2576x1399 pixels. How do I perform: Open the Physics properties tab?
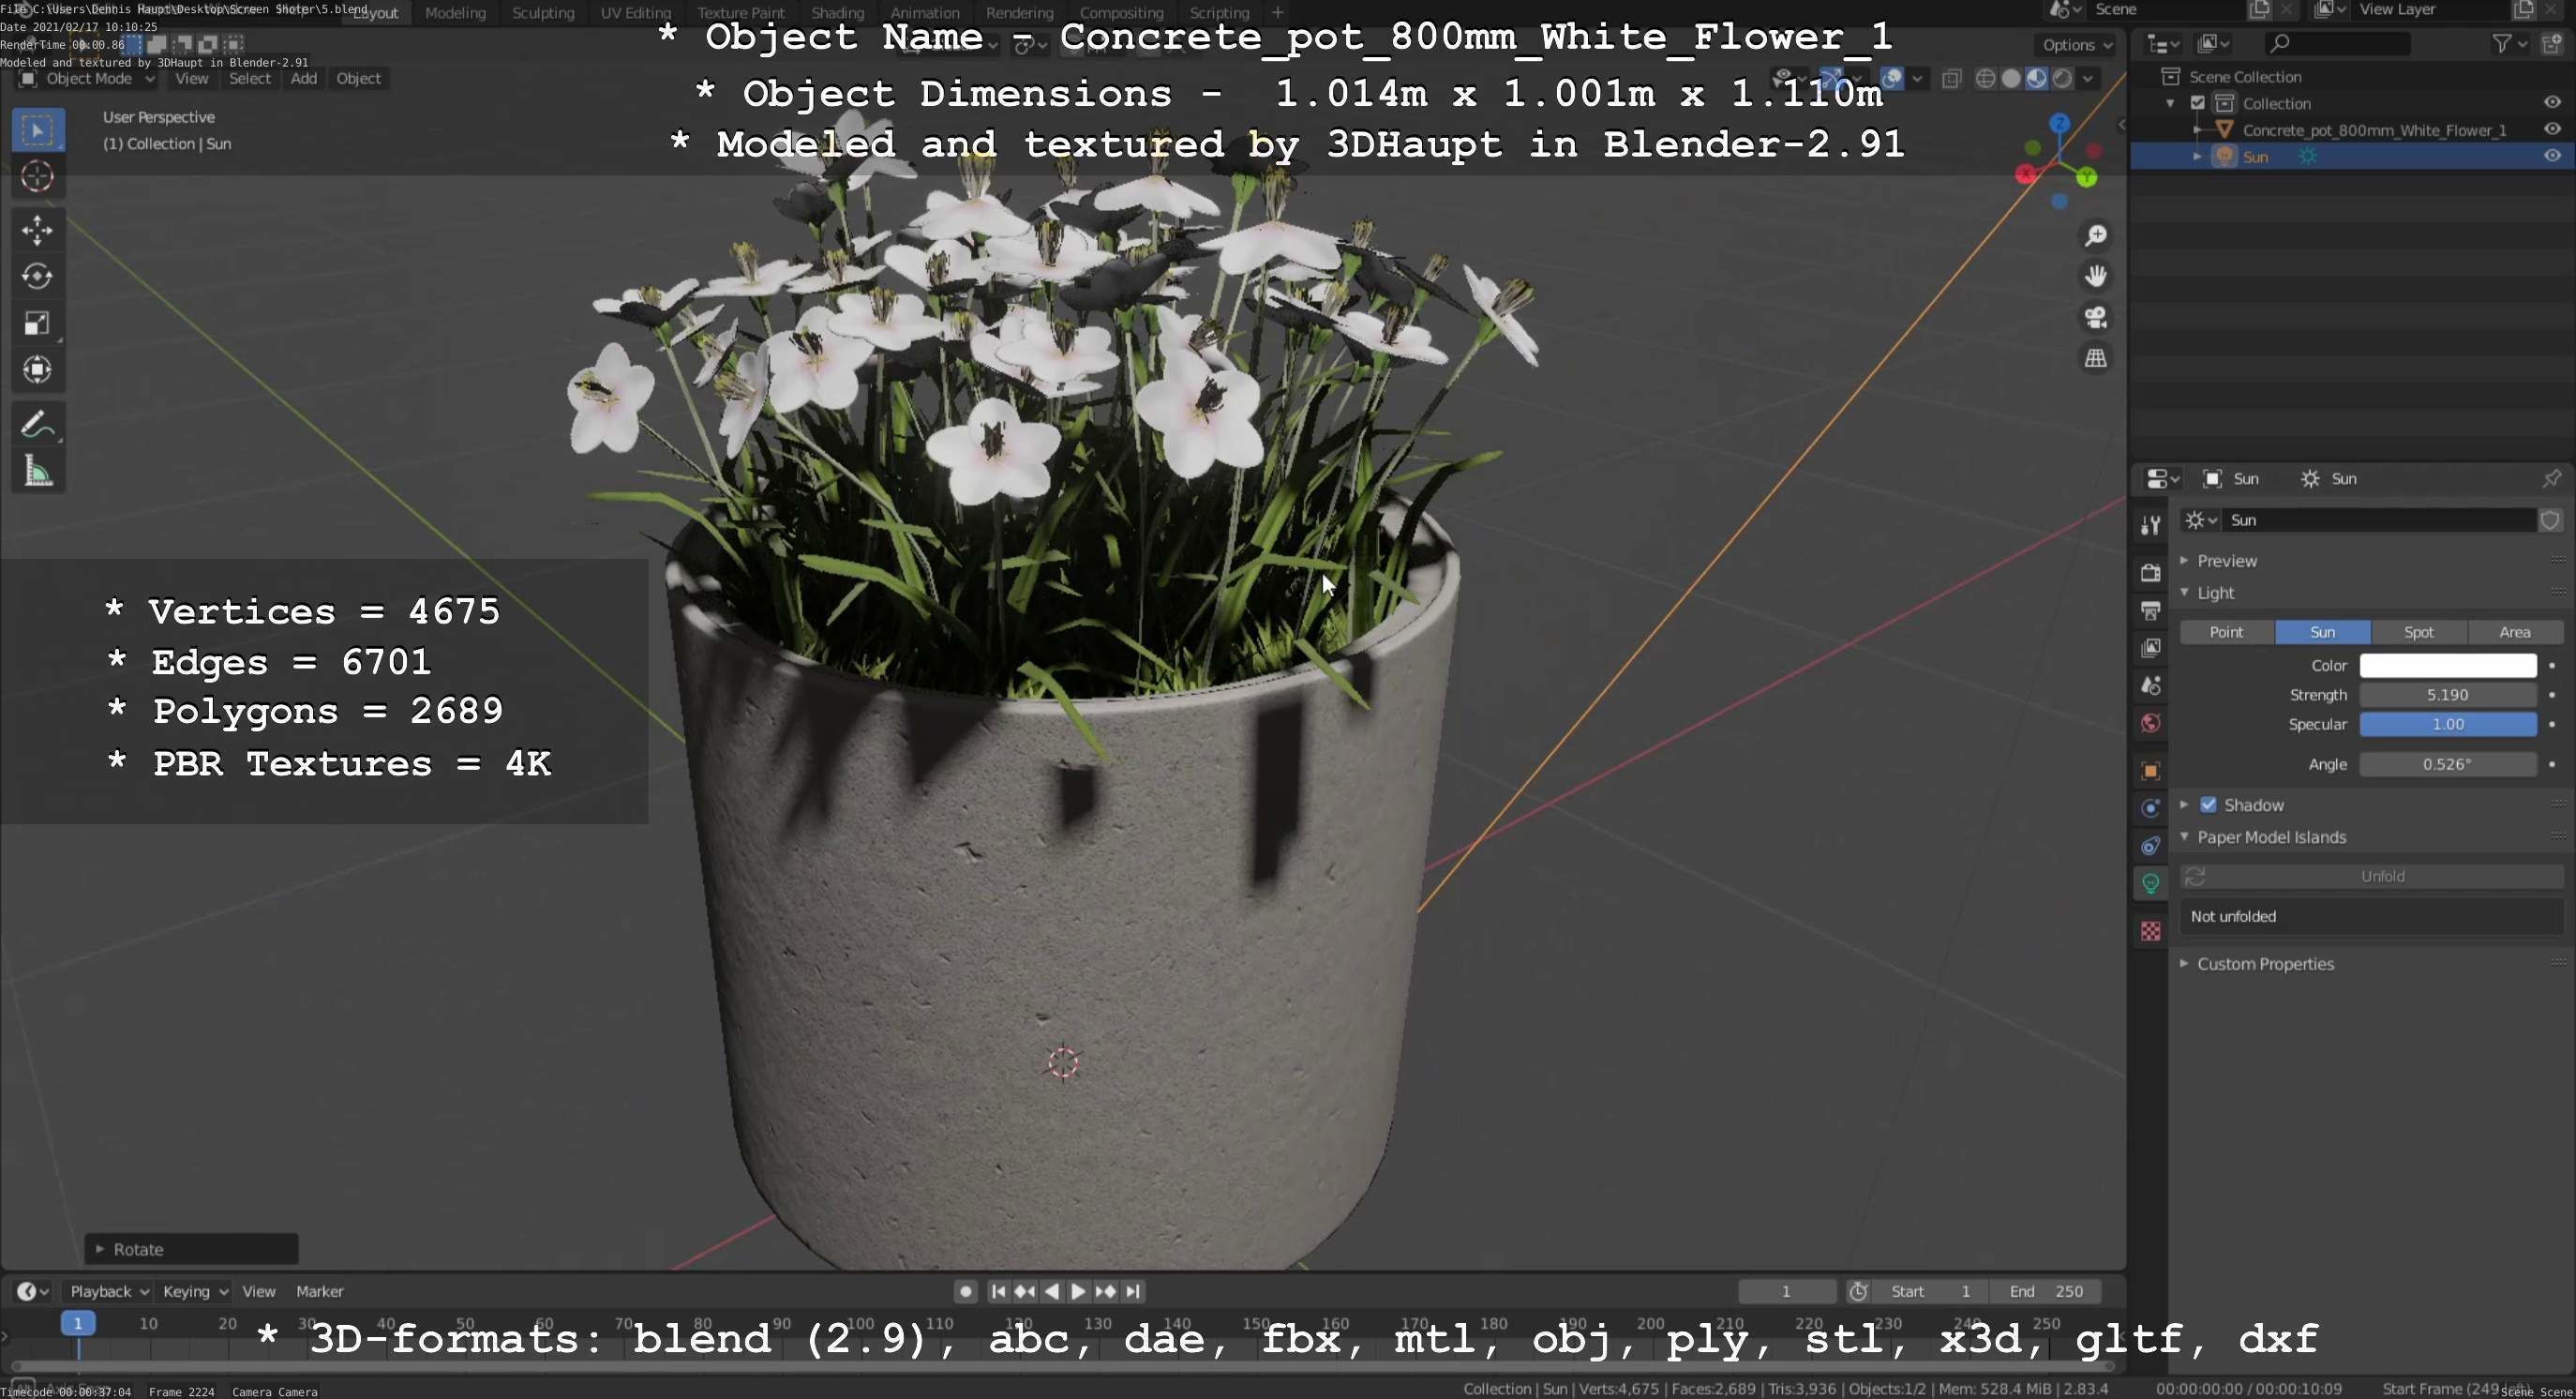pos(2150,808)
